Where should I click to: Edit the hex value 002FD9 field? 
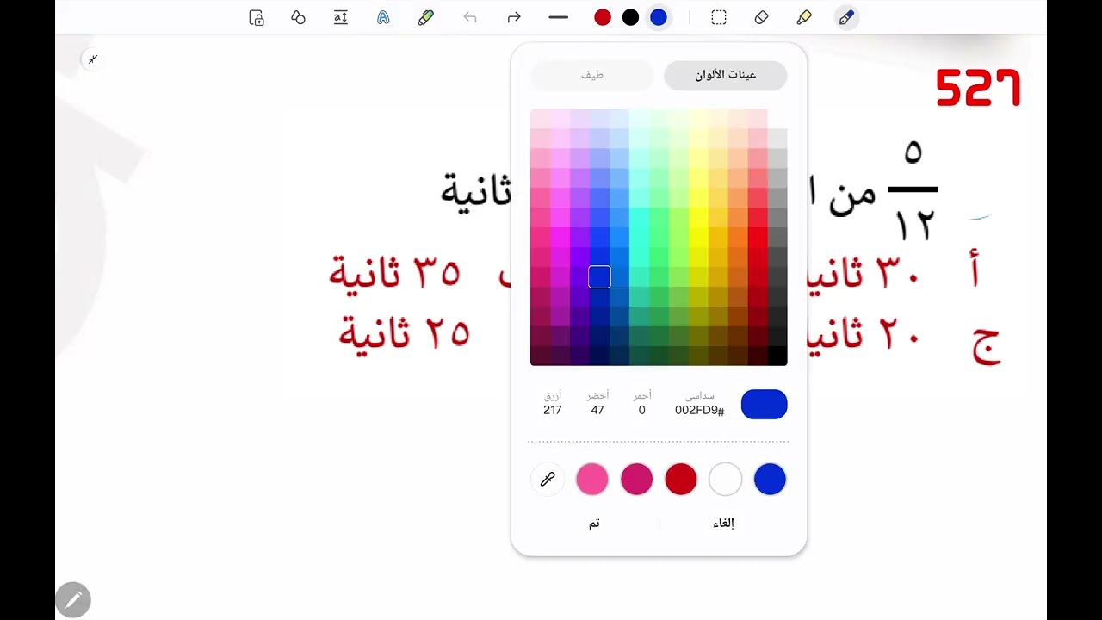(699, 410)
